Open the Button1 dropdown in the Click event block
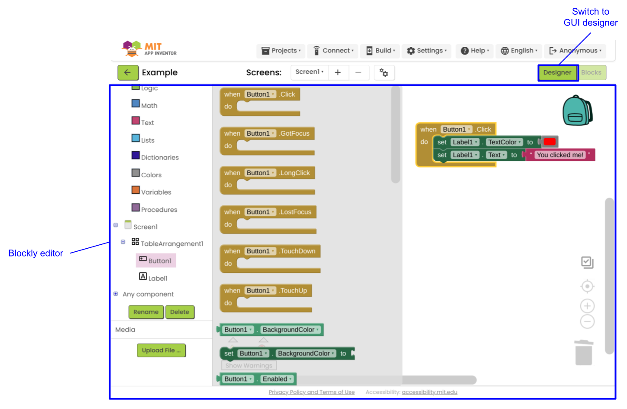 (x=469, y=129)
